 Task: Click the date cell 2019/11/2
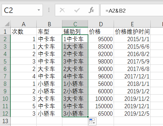(x=132, y=98)
